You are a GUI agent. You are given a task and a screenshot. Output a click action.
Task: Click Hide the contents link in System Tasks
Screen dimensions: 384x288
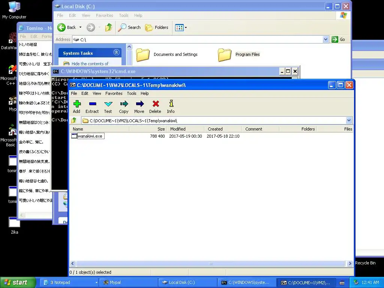(90, 64)
